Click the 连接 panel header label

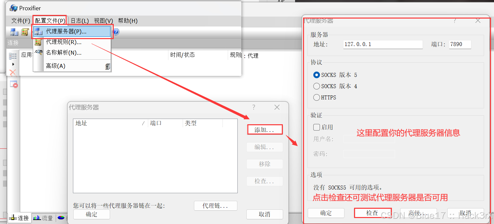(x=13, y=43)
